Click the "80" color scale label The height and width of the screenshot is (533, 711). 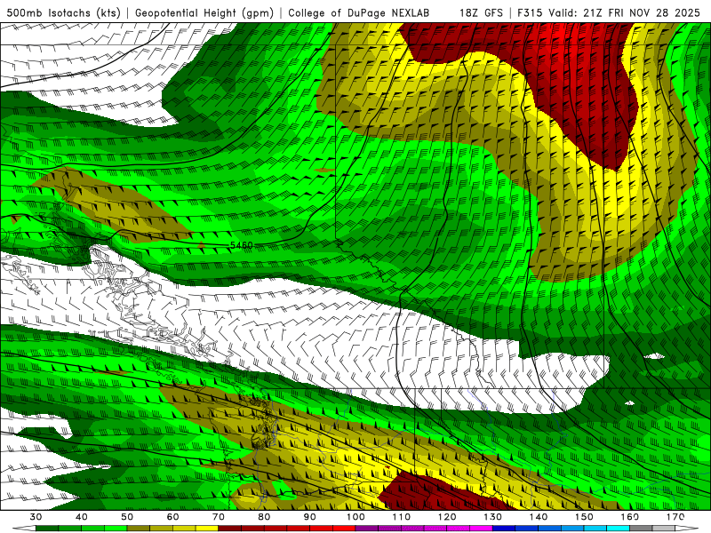tap(264, 517)
